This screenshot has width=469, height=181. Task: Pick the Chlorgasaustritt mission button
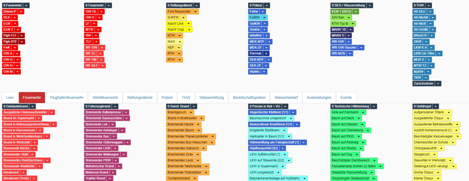tap(425, 148)
